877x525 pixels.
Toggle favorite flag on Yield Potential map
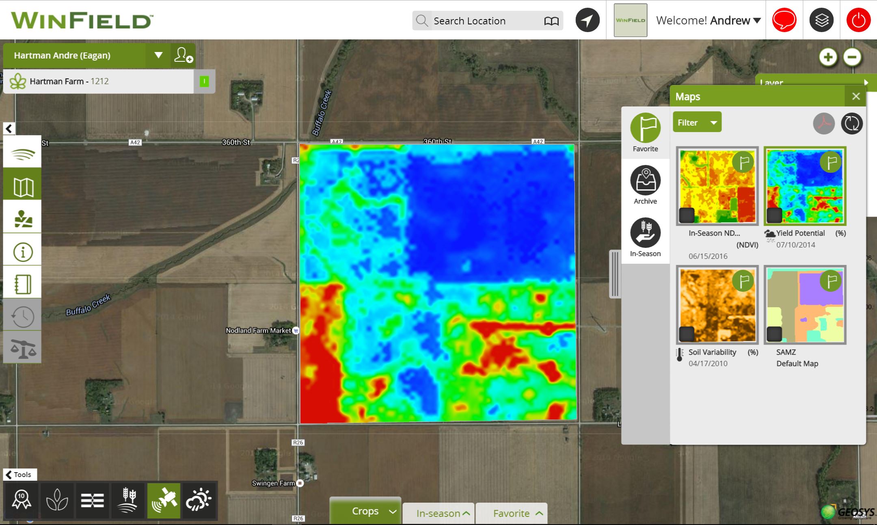pos(831,162)
